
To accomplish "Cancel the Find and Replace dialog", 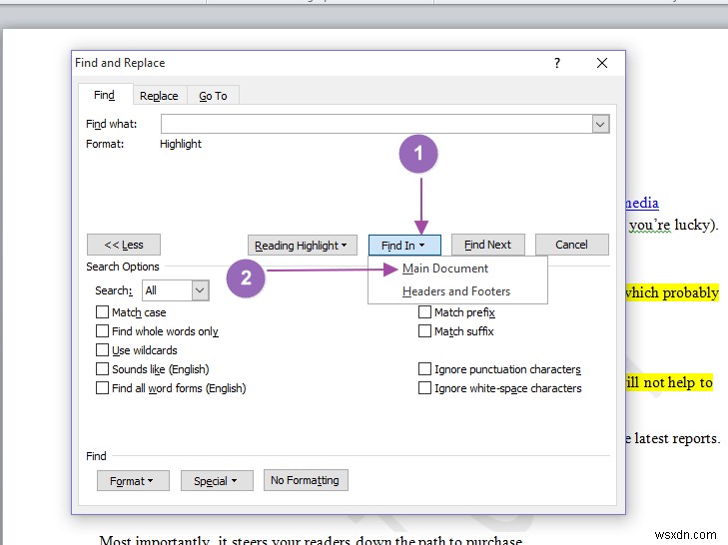I will (x=572, y=245).
